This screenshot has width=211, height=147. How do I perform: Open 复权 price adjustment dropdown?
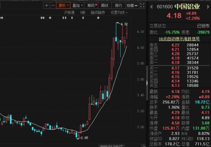63,6
